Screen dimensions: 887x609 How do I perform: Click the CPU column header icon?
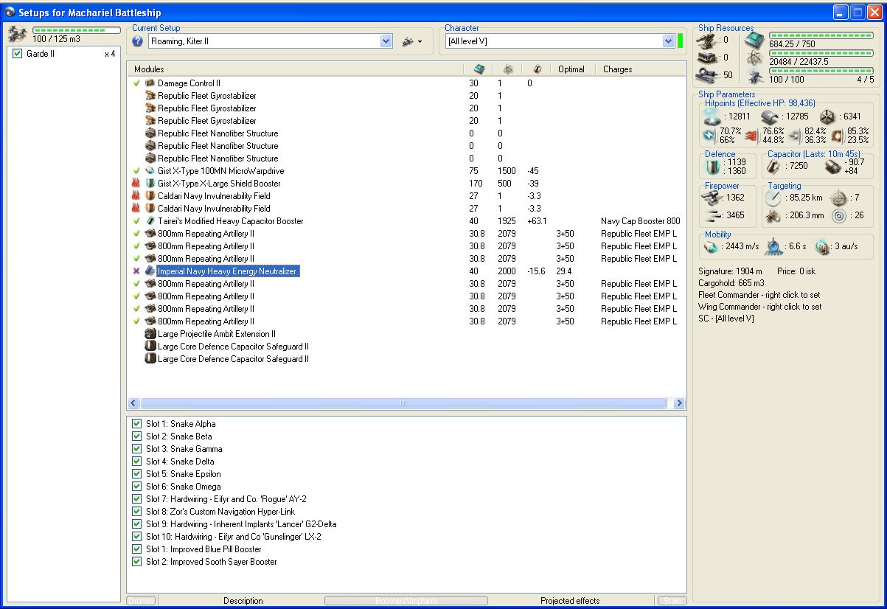click(479, 69)
